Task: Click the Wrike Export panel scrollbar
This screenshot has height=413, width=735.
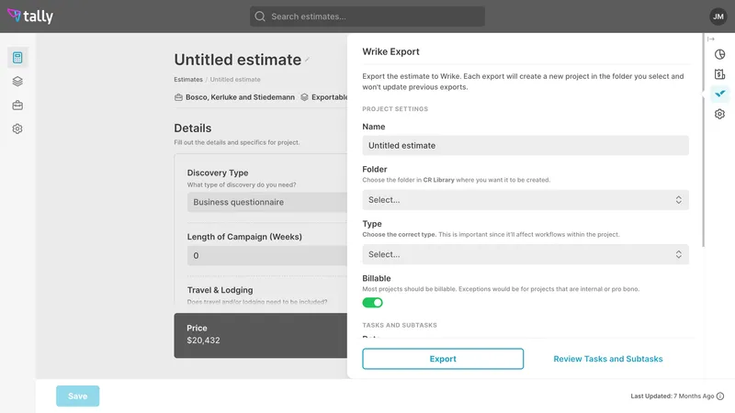Action: point(703,140)
